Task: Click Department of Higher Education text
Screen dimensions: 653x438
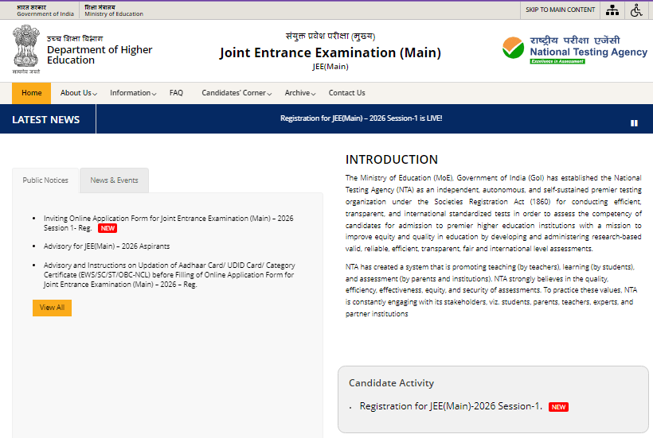Action: pyautogui.click(x=100, y=55)
